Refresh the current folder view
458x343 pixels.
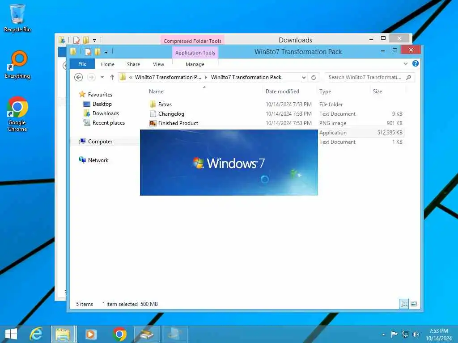click(314, 77)
